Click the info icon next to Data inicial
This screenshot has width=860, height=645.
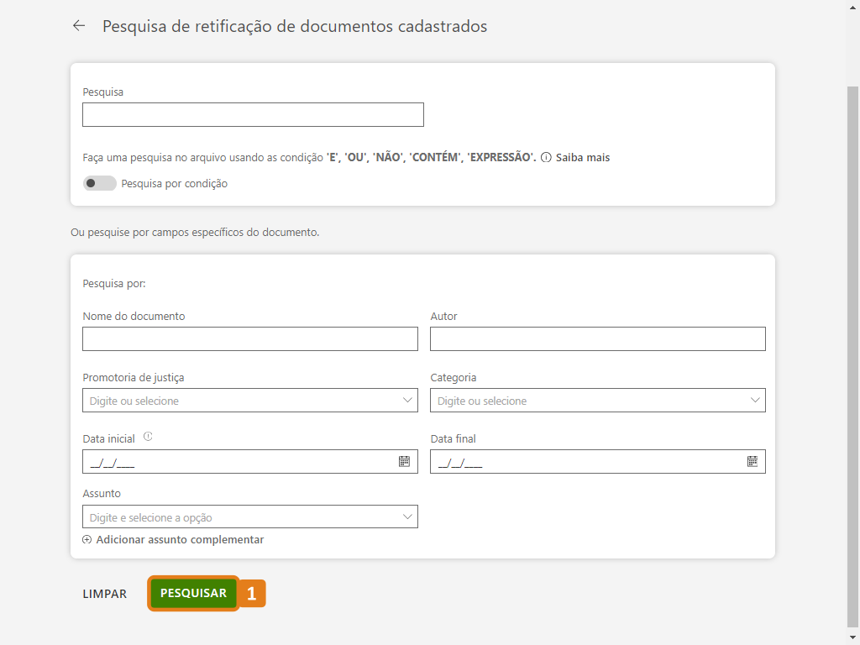pyautogui.click(x=148, y=437)
